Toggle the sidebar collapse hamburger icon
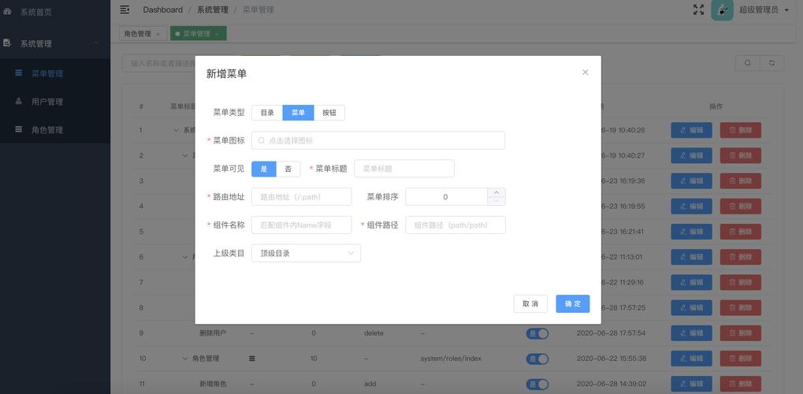 [x=125, y=9]
